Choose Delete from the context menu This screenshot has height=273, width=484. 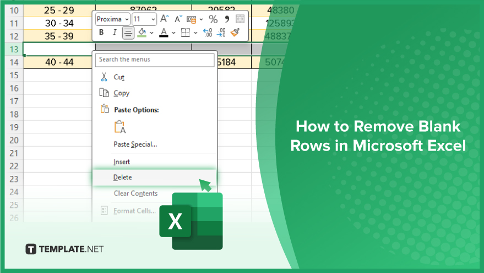[x=155, y=178]
